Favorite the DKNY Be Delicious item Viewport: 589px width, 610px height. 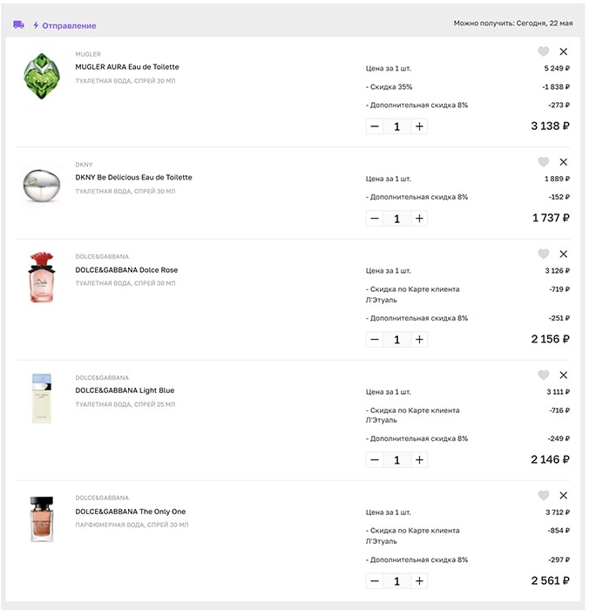(543, 162)
